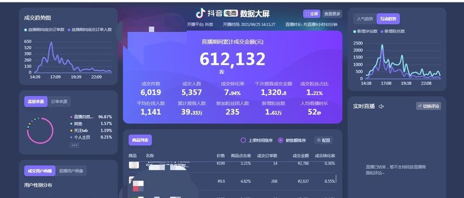The width and height of the screenshot is (464, 198).
Task: Click product list vertical scrollbar
Action: (336, 179)
